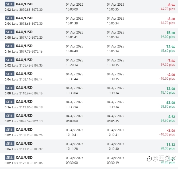Click SELL badge of 3110.67-3109.16 trade

(9, 88)
